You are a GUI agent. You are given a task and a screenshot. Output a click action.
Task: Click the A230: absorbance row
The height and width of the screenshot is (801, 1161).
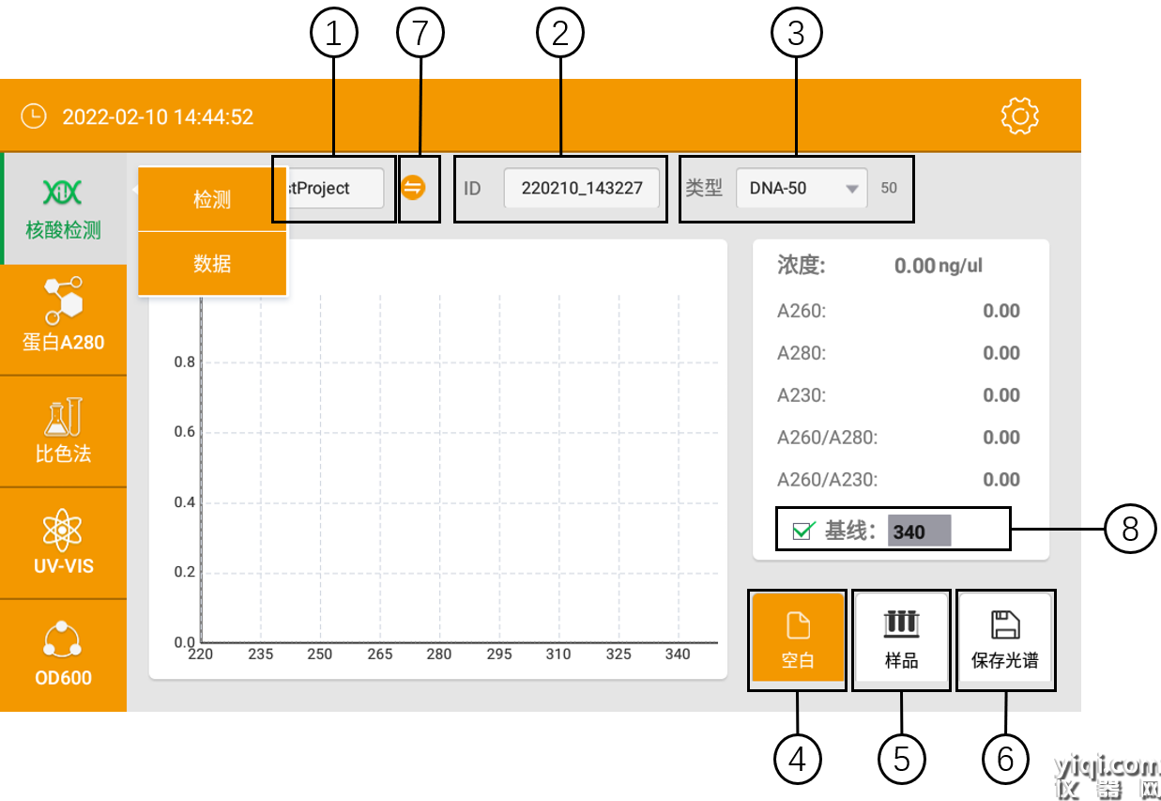(x=899, y=395)
